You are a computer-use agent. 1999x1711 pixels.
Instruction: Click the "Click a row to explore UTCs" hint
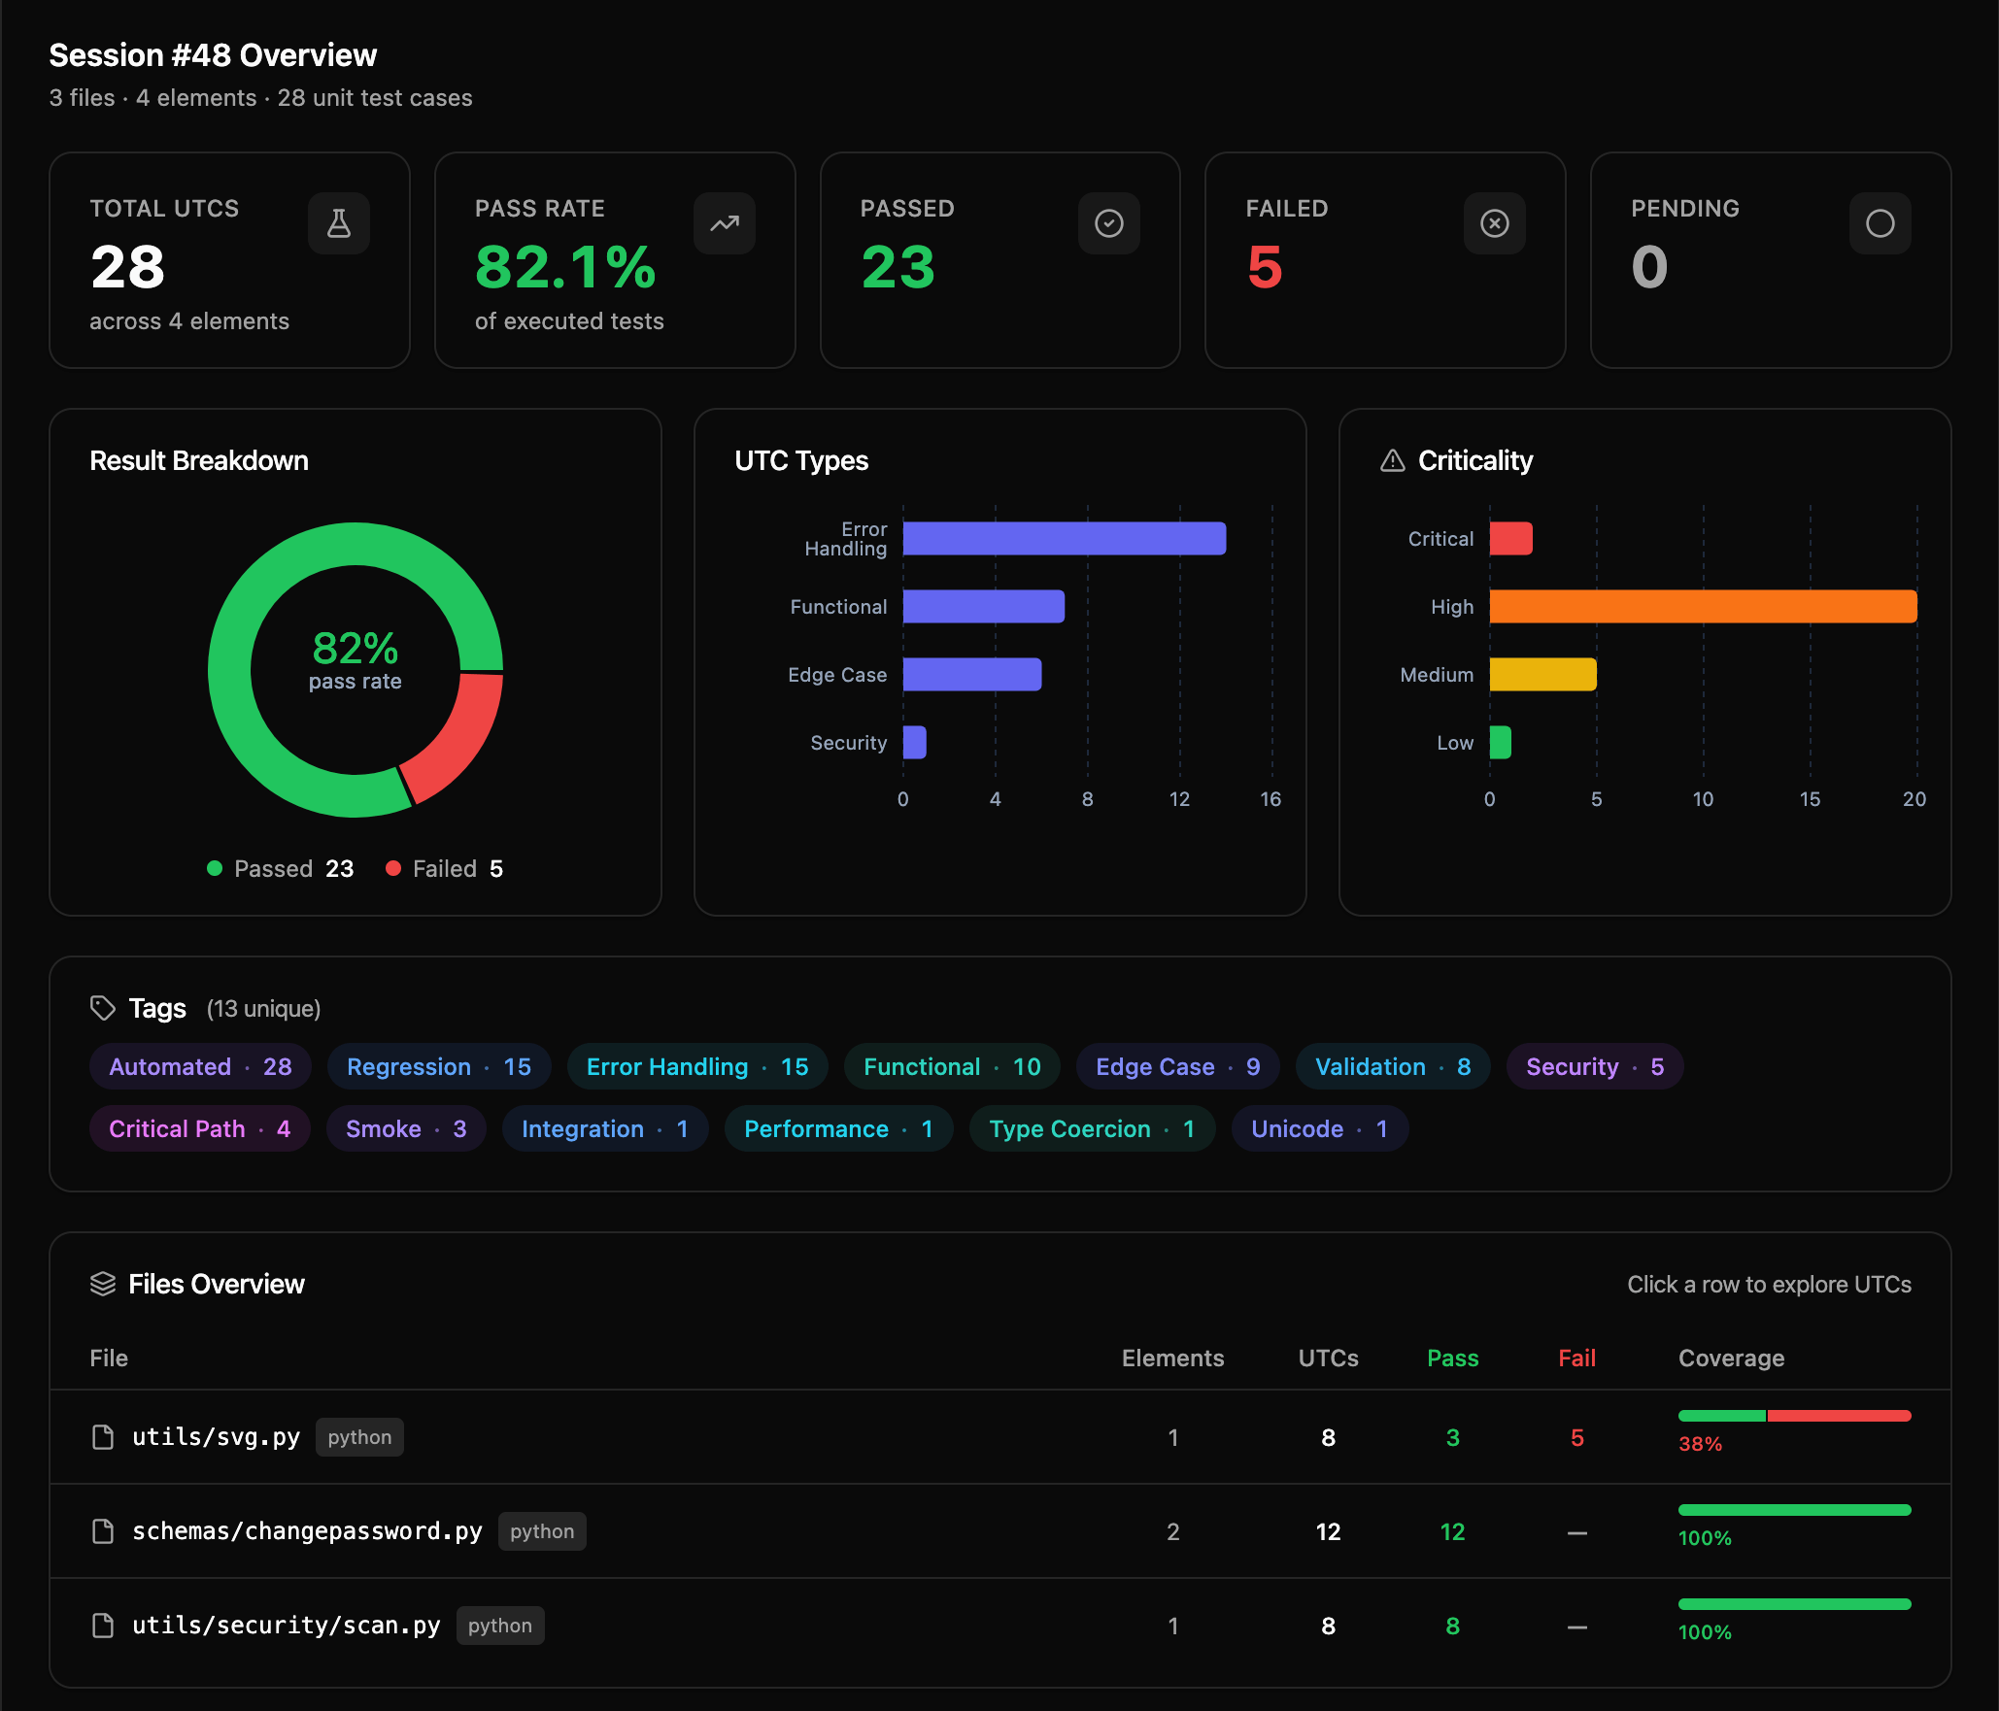(1769, 1284)
